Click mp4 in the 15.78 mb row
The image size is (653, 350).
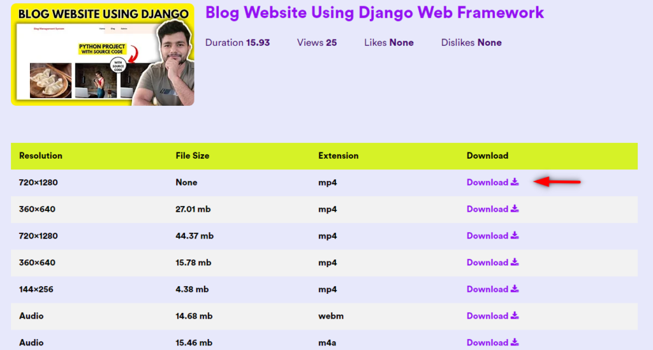327,262
